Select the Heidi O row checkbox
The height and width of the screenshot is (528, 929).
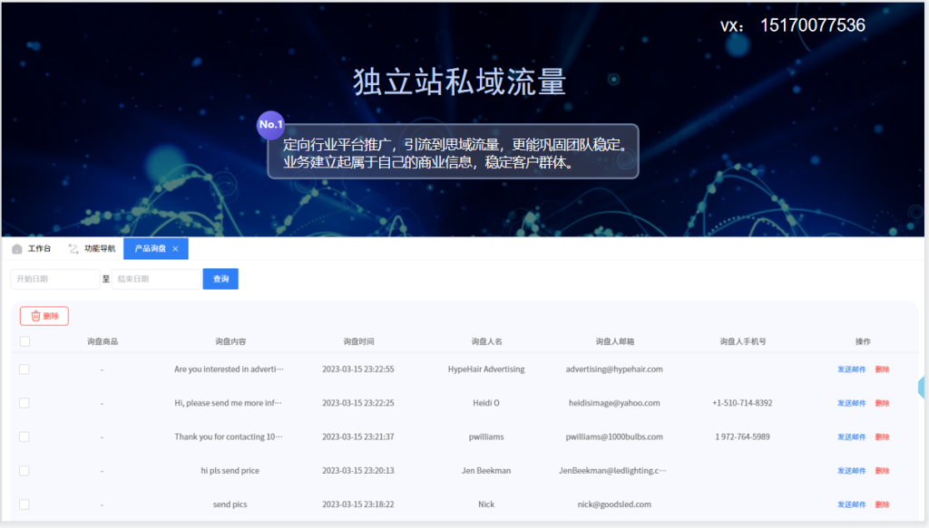tap(24, 403)
